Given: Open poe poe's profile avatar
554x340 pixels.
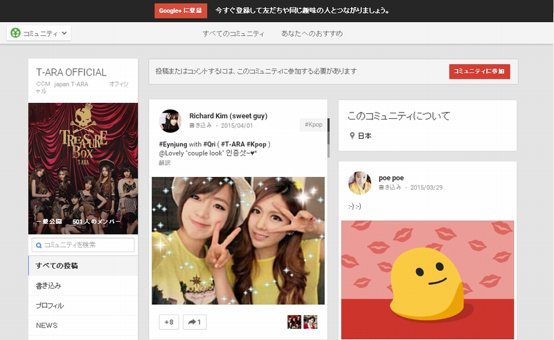Looking at the screenshot, I should pyautogui.click(x=359, y=182).
